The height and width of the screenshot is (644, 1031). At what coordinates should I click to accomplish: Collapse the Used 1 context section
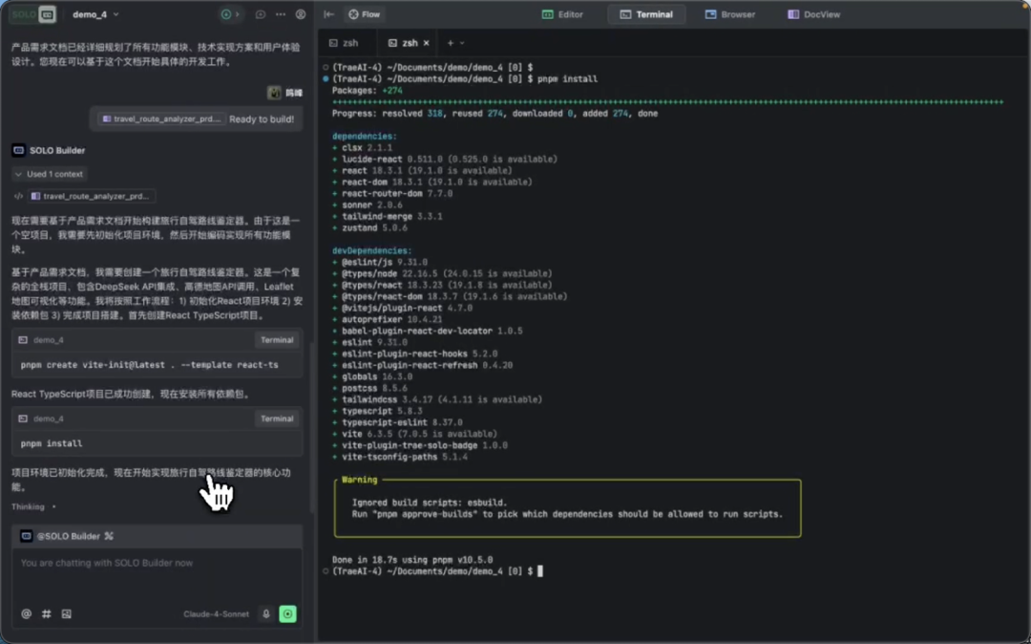pyautogui.click(x=49, y=174)
